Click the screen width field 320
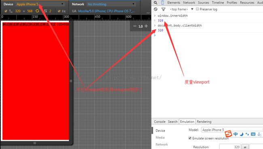 (x=18, y=11)
